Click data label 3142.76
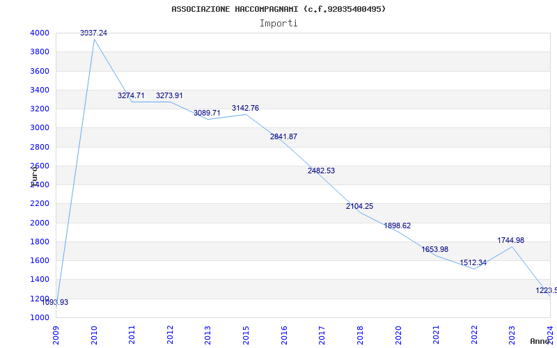The image size is (557, 348). [x=246, y=108]
